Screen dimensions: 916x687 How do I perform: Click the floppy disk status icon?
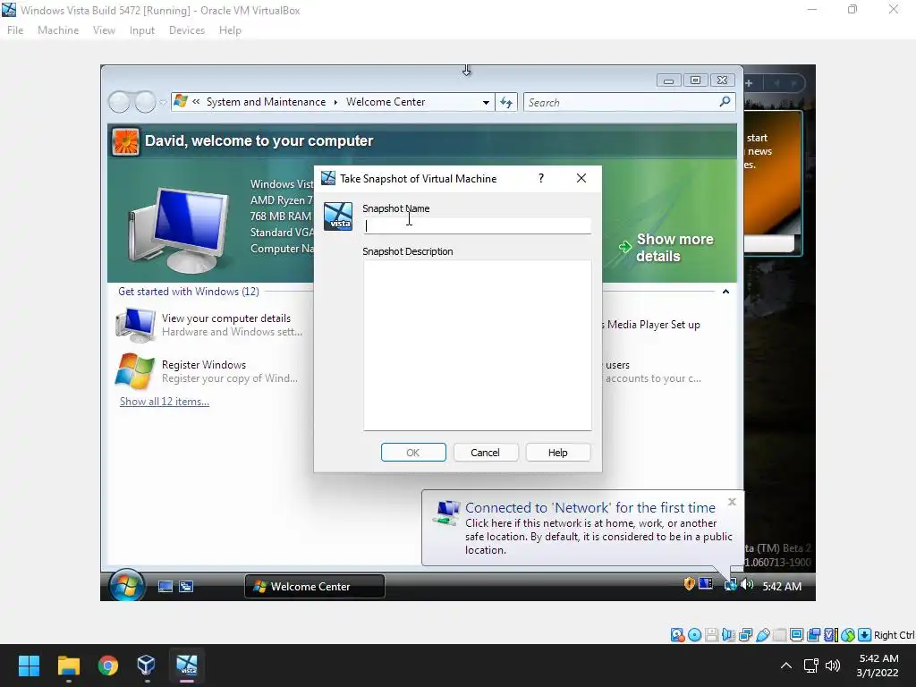point(711,635)
